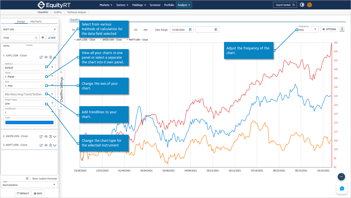Switch to the Technical Analysis tab
Viewport: 351px width, 198px height.
click(x=77, y=12)
